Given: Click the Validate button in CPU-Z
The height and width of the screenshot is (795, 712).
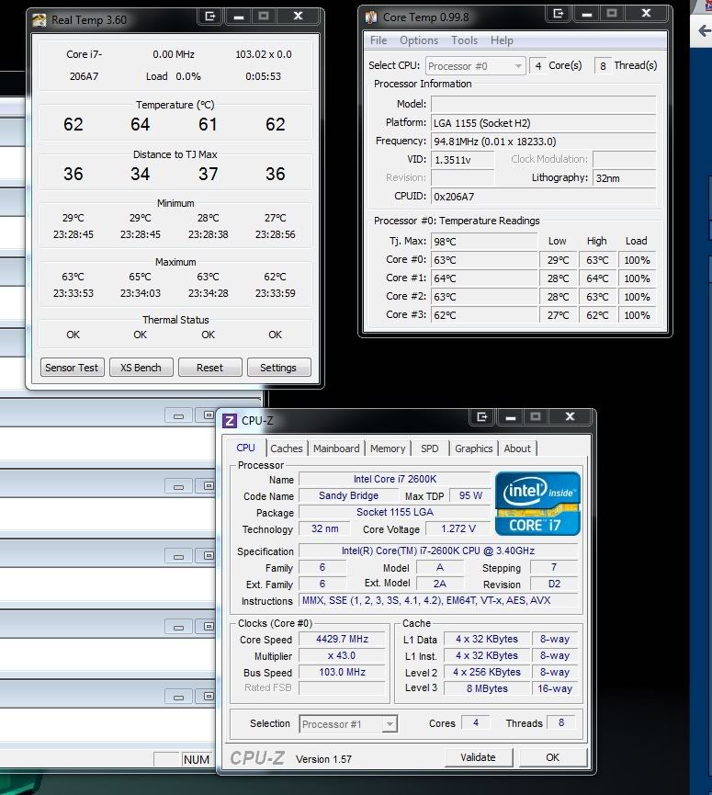Looking at the screenshot, I should (478, 757).
